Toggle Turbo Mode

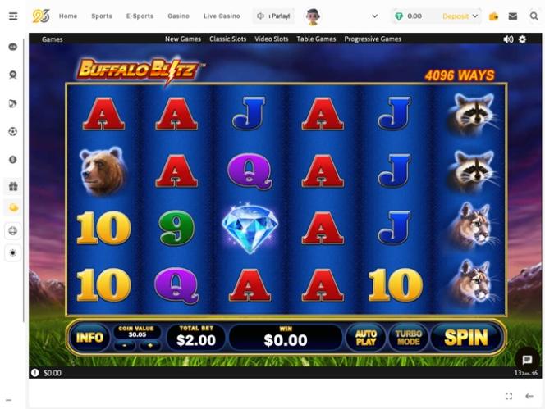(409, 338)
